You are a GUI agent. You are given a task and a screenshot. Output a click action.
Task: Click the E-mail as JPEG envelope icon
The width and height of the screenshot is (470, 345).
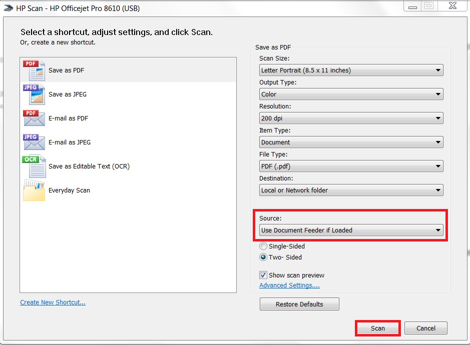point(34,142)
